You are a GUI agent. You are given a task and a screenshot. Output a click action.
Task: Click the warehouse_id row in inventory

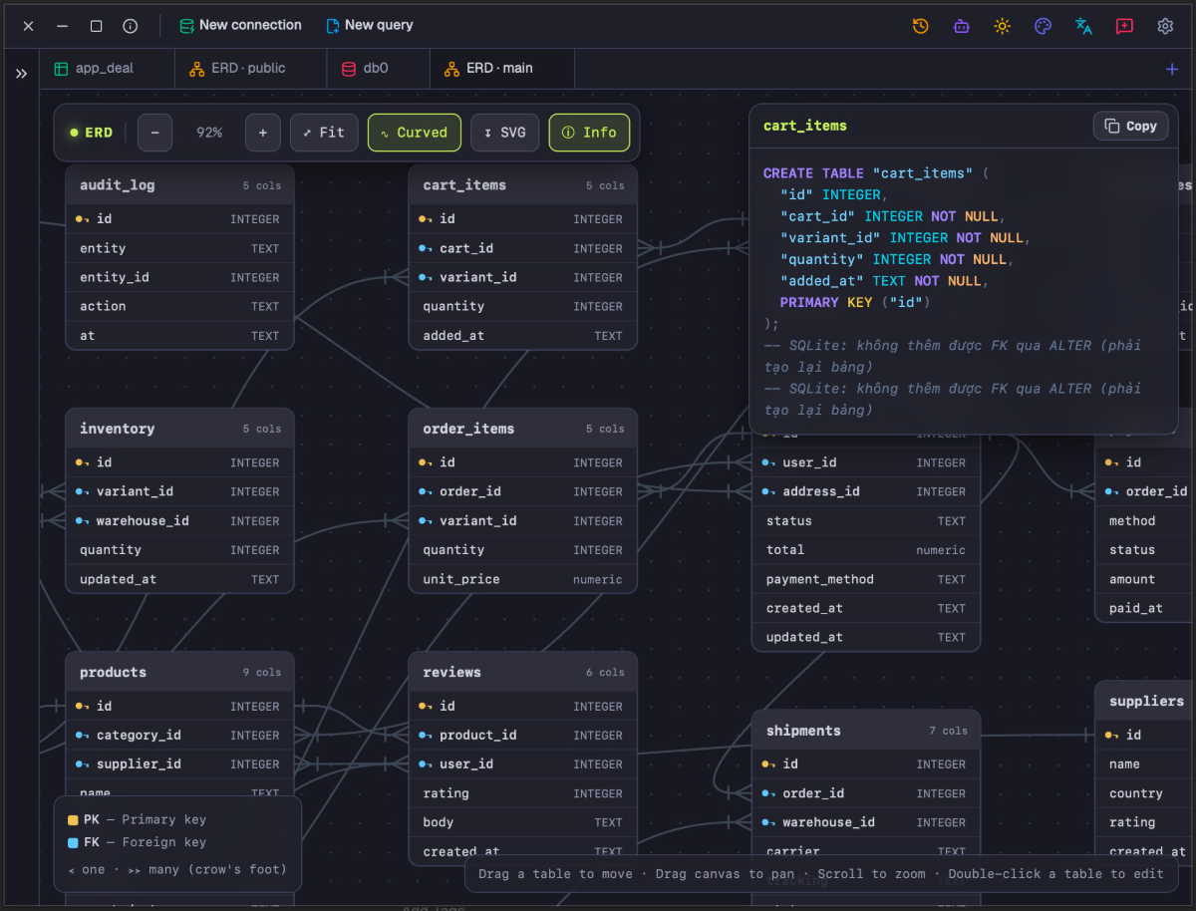click(x=179, y=520)
